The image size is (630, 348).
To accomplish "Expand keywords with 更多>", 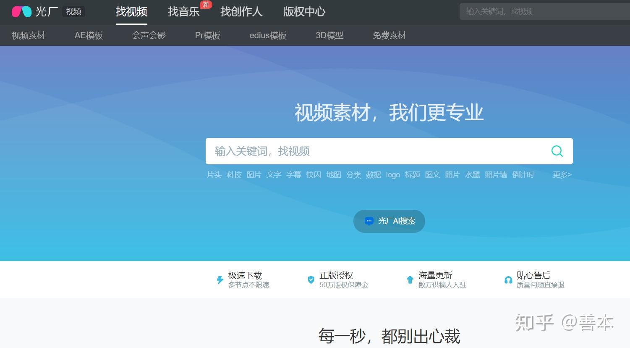I will 562,174.
